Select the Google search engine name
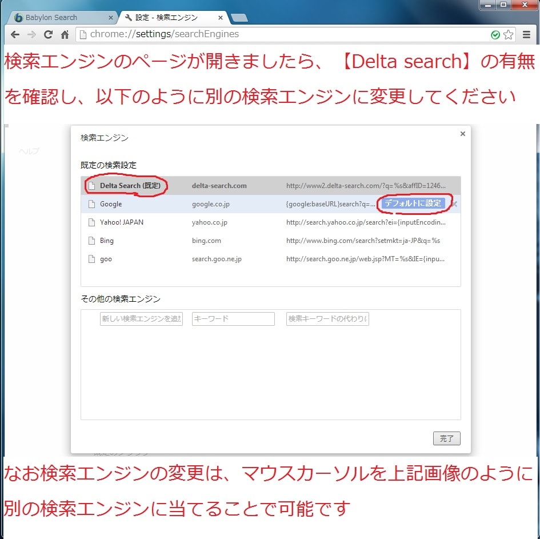This screenshot has width=540, height=539. [x=111, y=204]
